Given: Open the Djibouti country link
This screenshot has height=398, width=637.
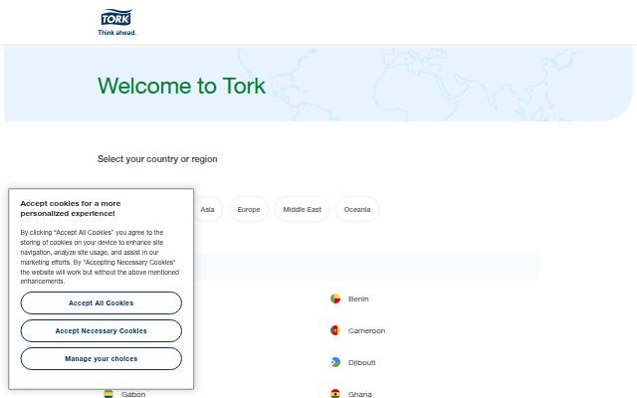Looking at the screenshot, I should pos(361,362).
